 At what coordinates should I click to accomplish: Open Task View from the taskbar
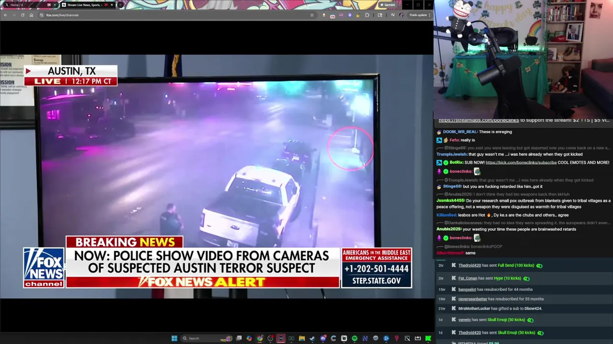(x=238, y=338)
